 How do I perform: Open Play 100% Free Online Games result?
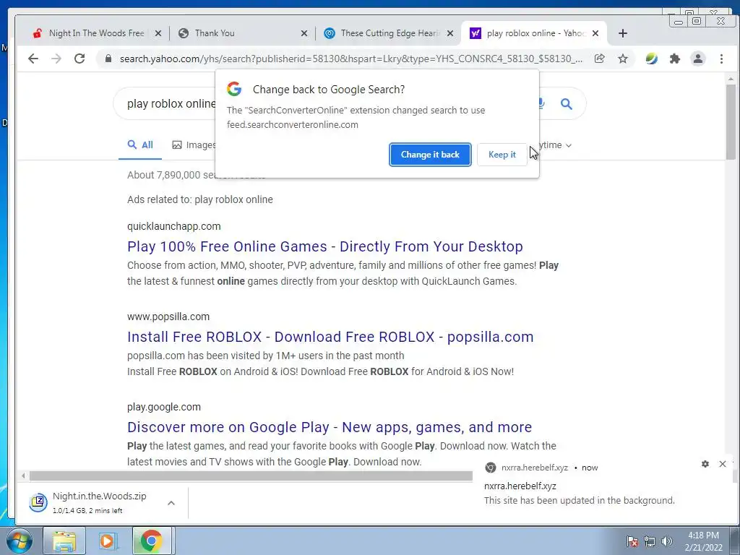[324, 246]
